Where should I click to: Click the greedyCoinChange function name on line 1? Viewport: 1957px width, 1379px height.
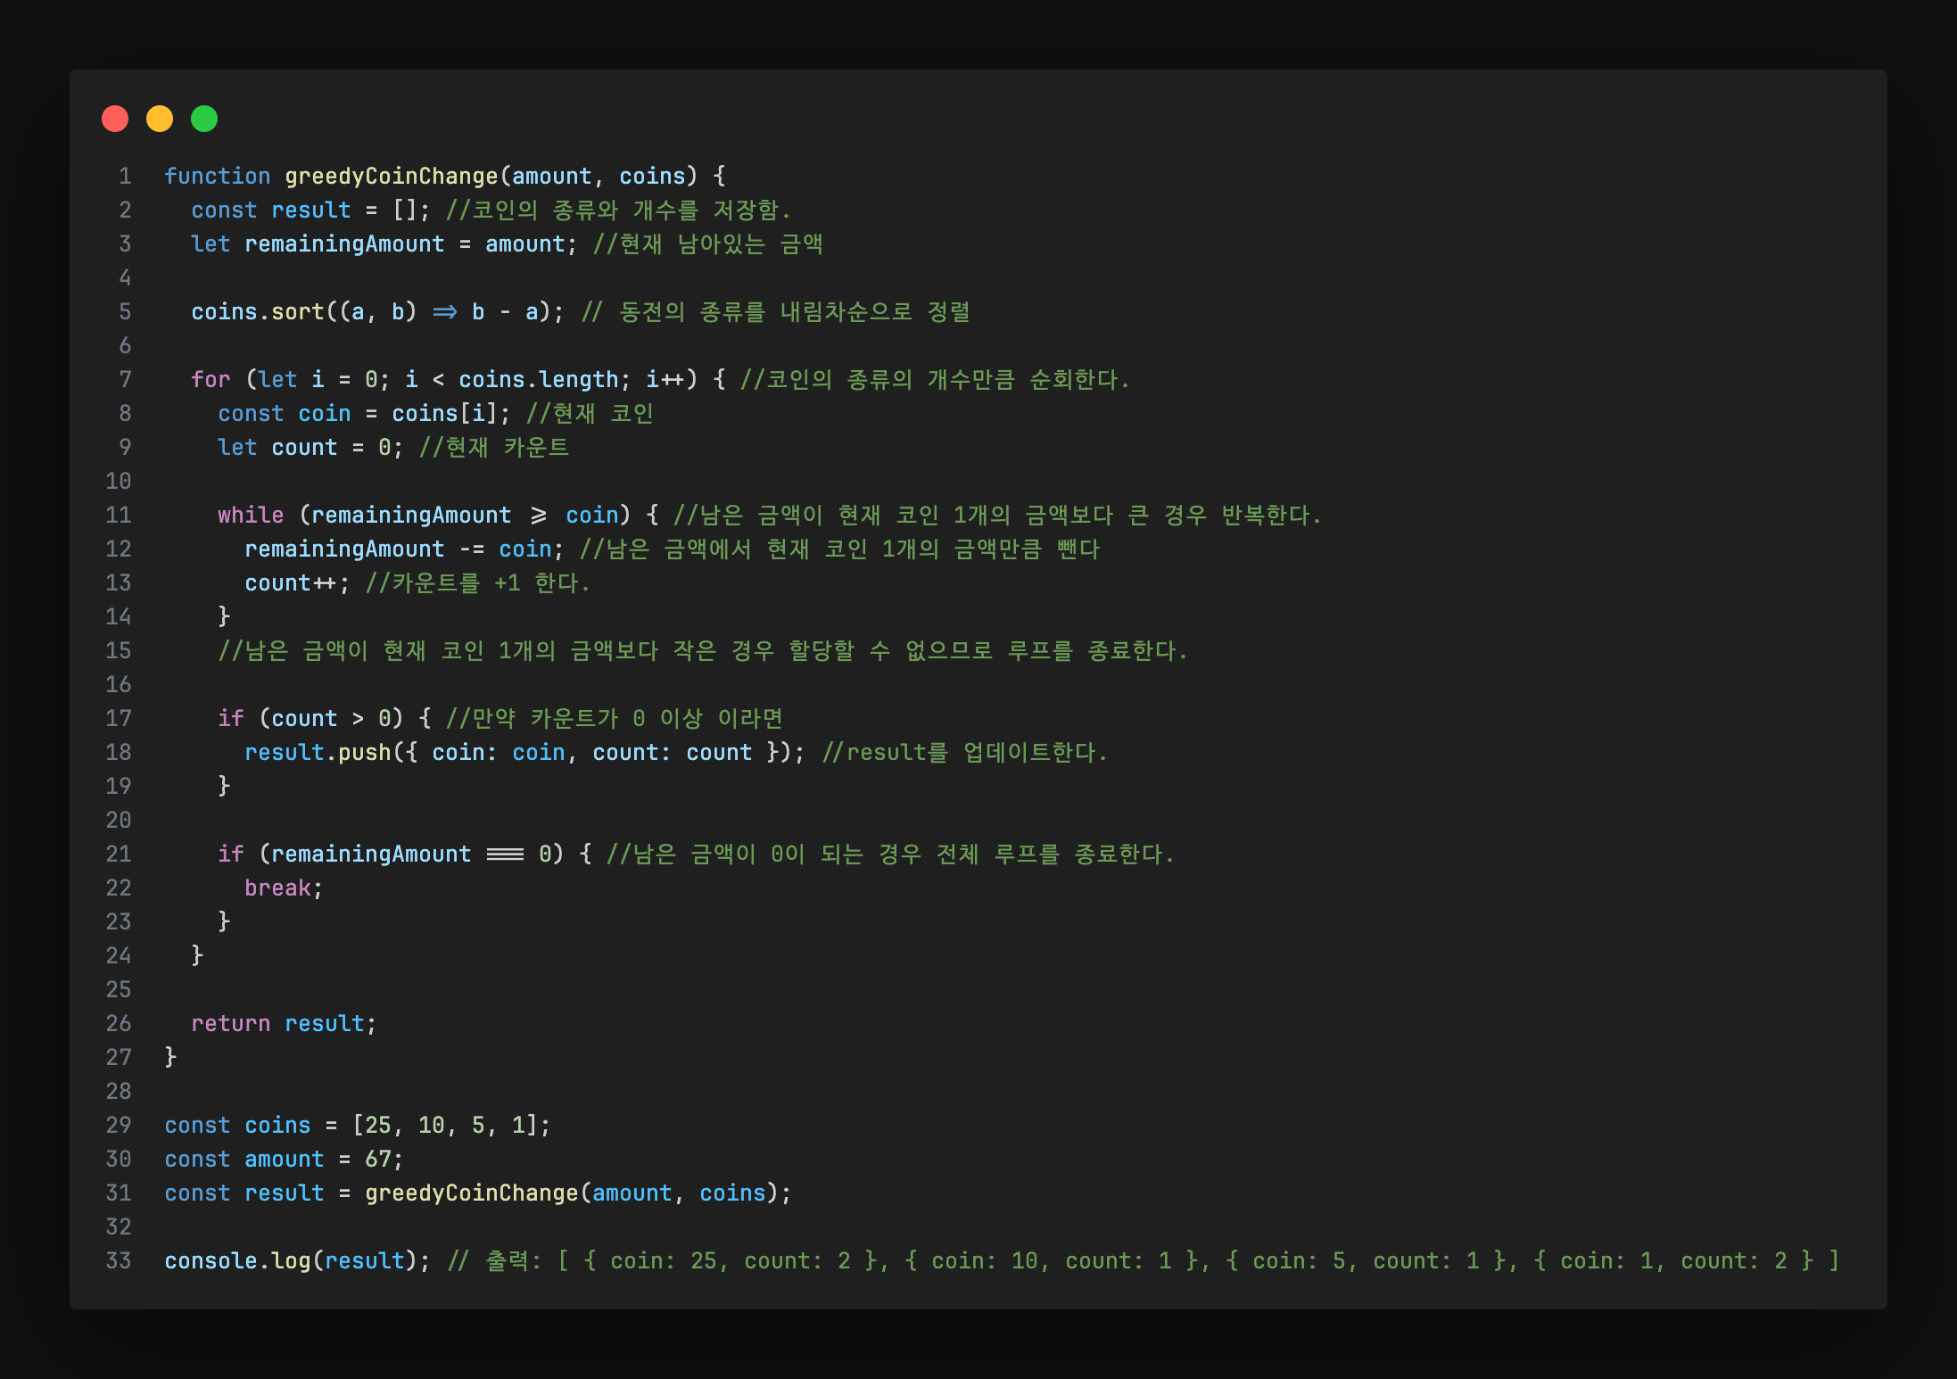(391, 176)
